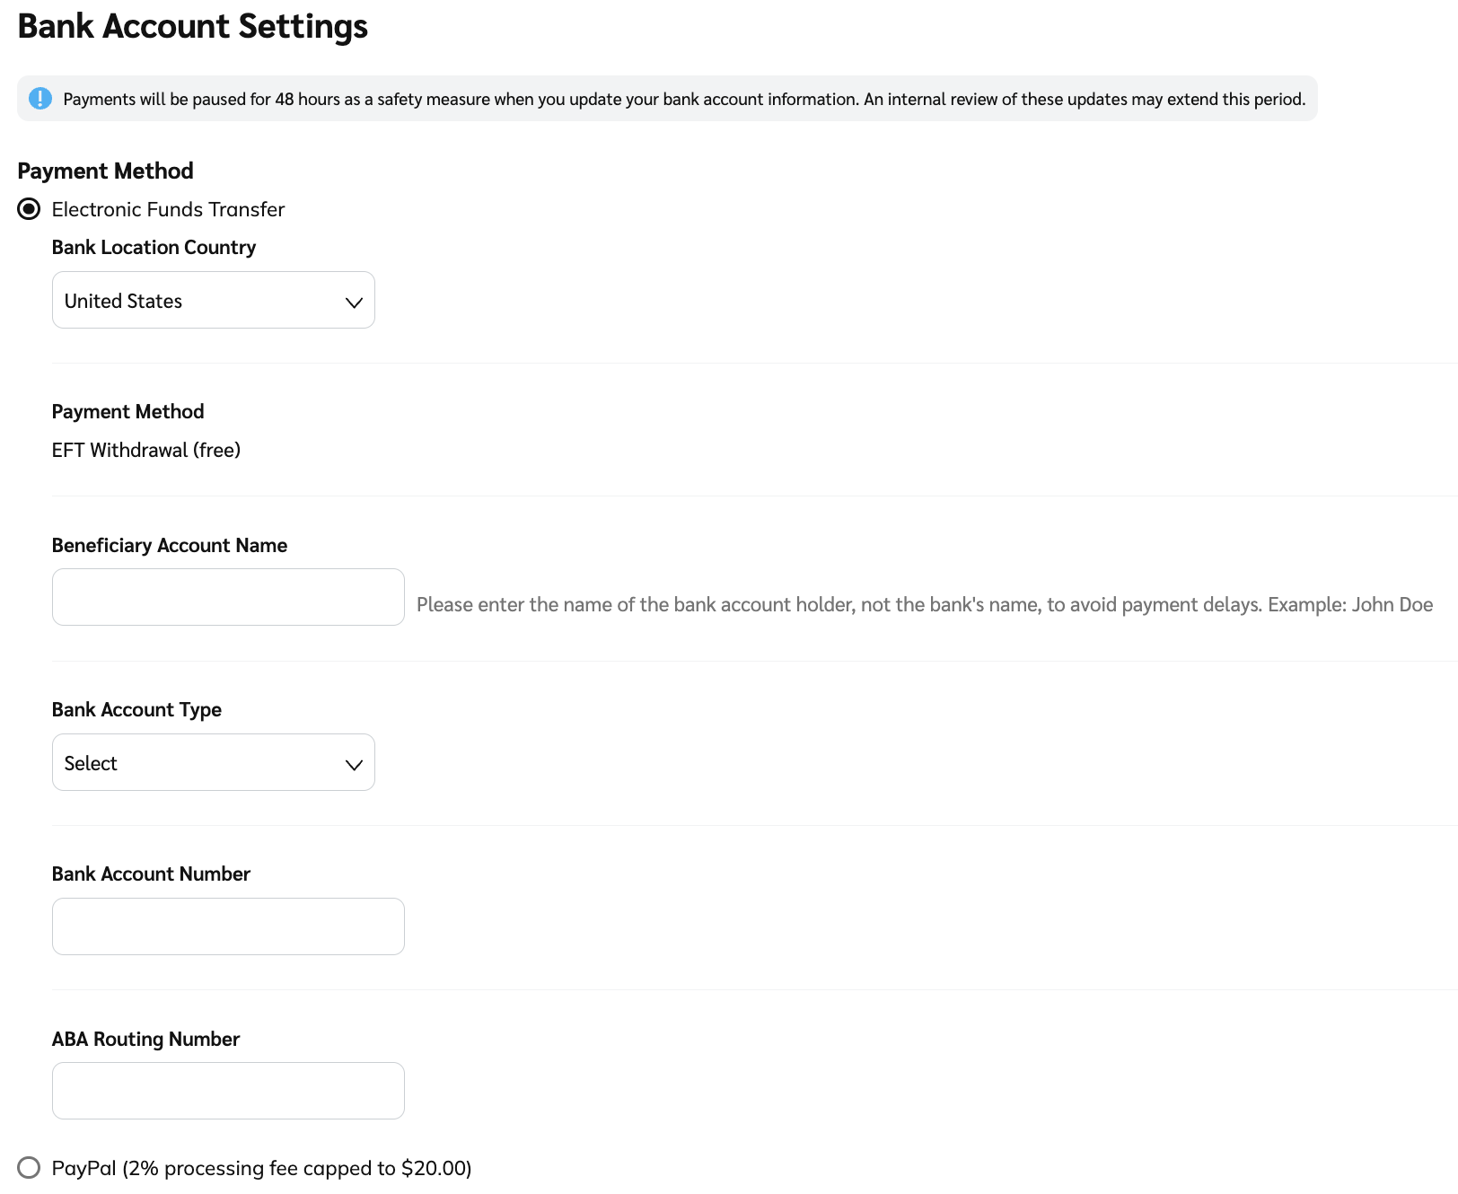Click the account holder name hint text
1458x1194 pixels.
pos(924,605)
